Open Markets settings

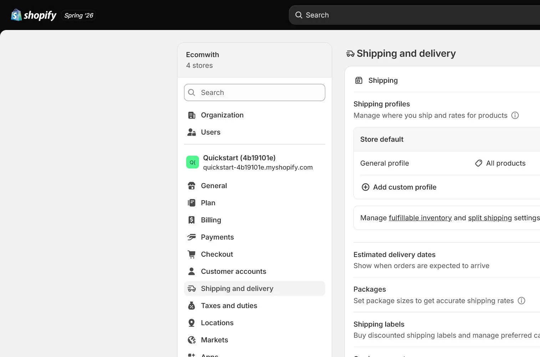coord(255,340)
